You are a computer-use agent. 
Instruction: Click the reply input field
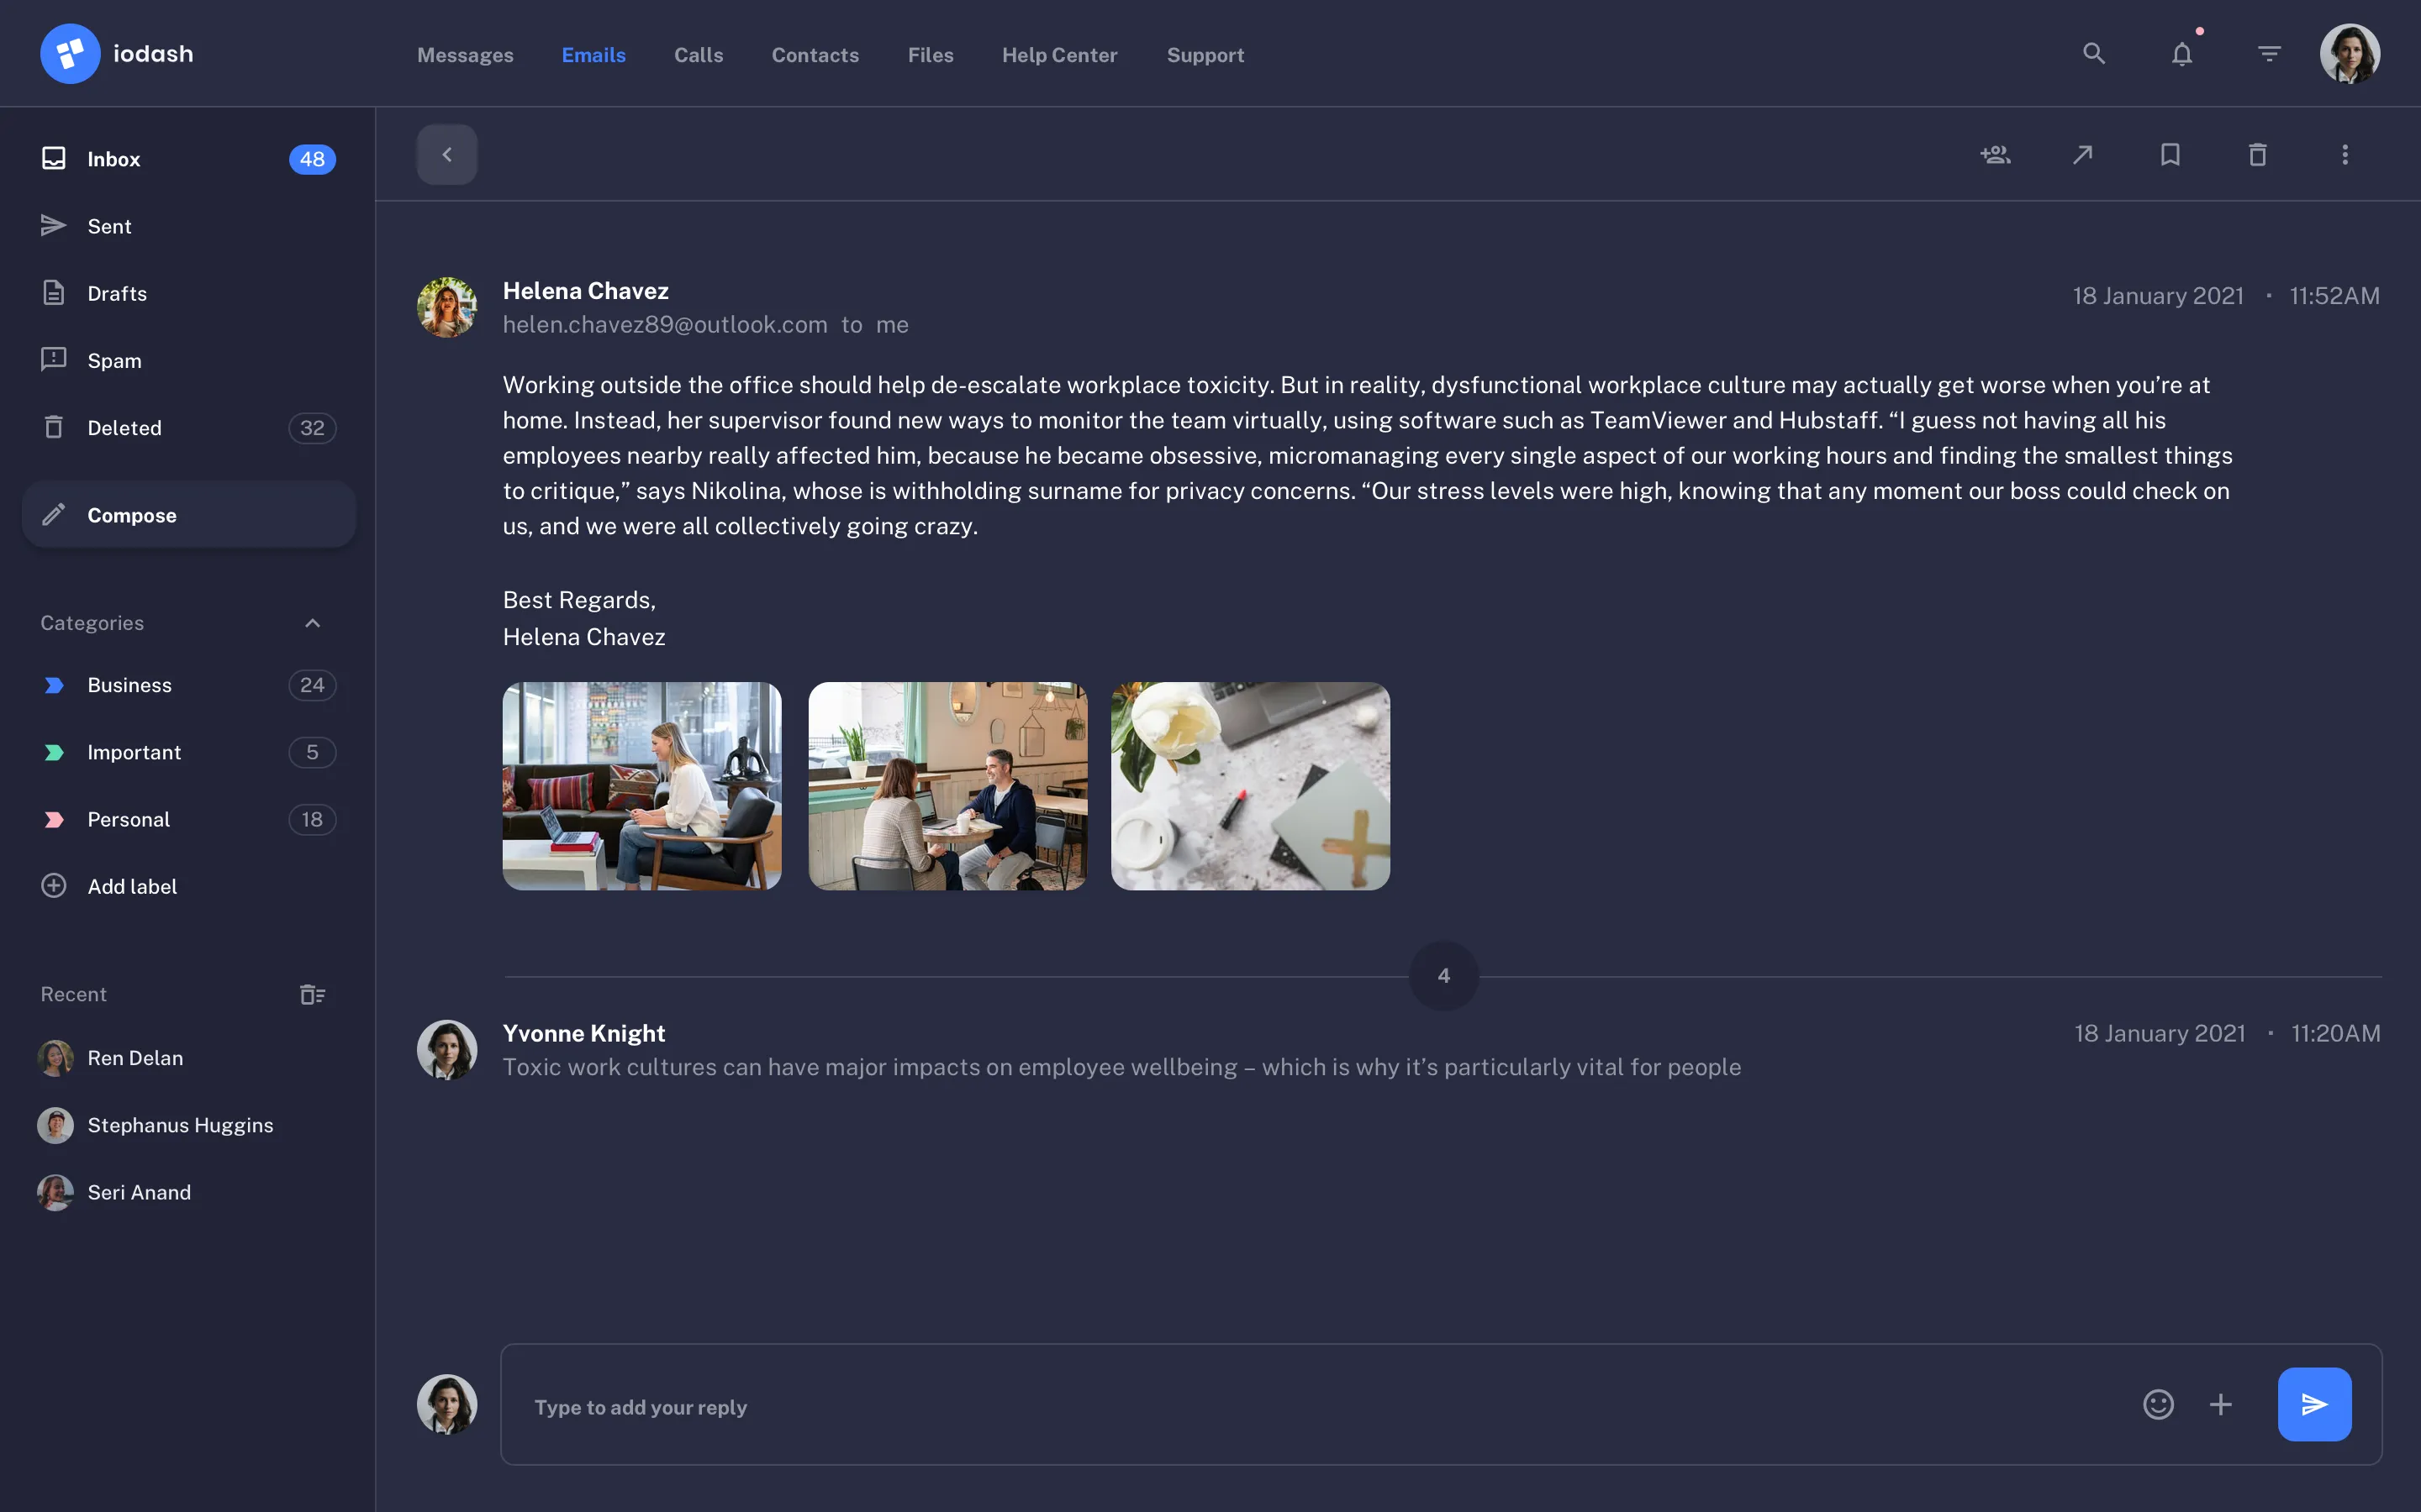coord(1200,1405)
